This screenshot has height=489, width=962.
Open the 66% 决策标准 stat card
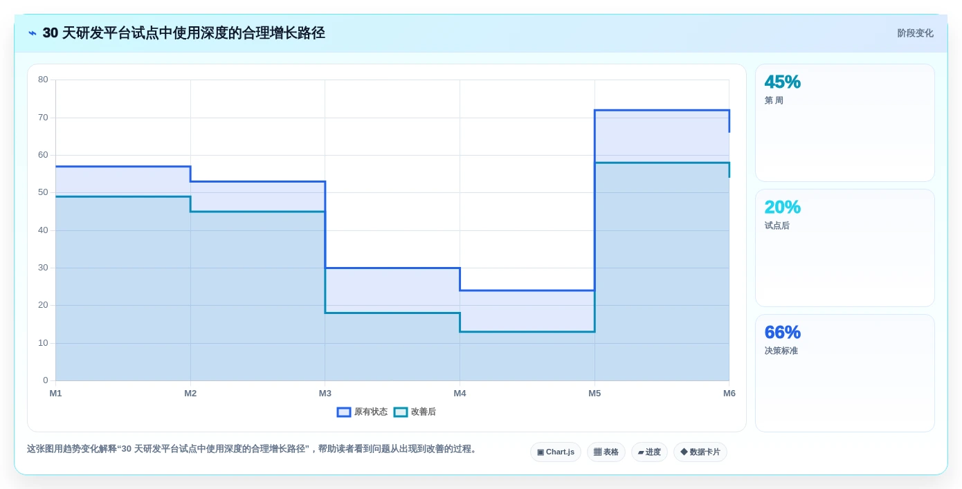coord(844,373)
